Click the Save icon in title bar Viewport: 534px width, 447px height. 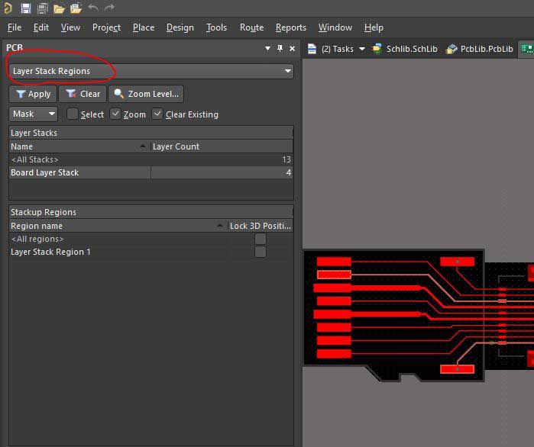point(25,8)
